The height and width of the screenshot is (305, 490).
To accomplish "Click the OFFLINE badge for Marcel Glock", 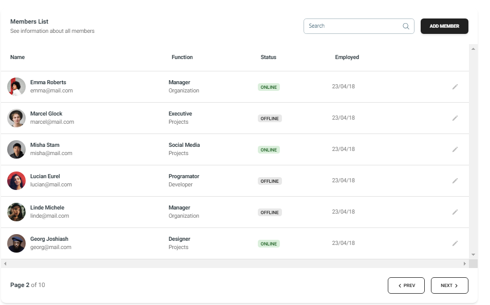I will pos(270,119).
